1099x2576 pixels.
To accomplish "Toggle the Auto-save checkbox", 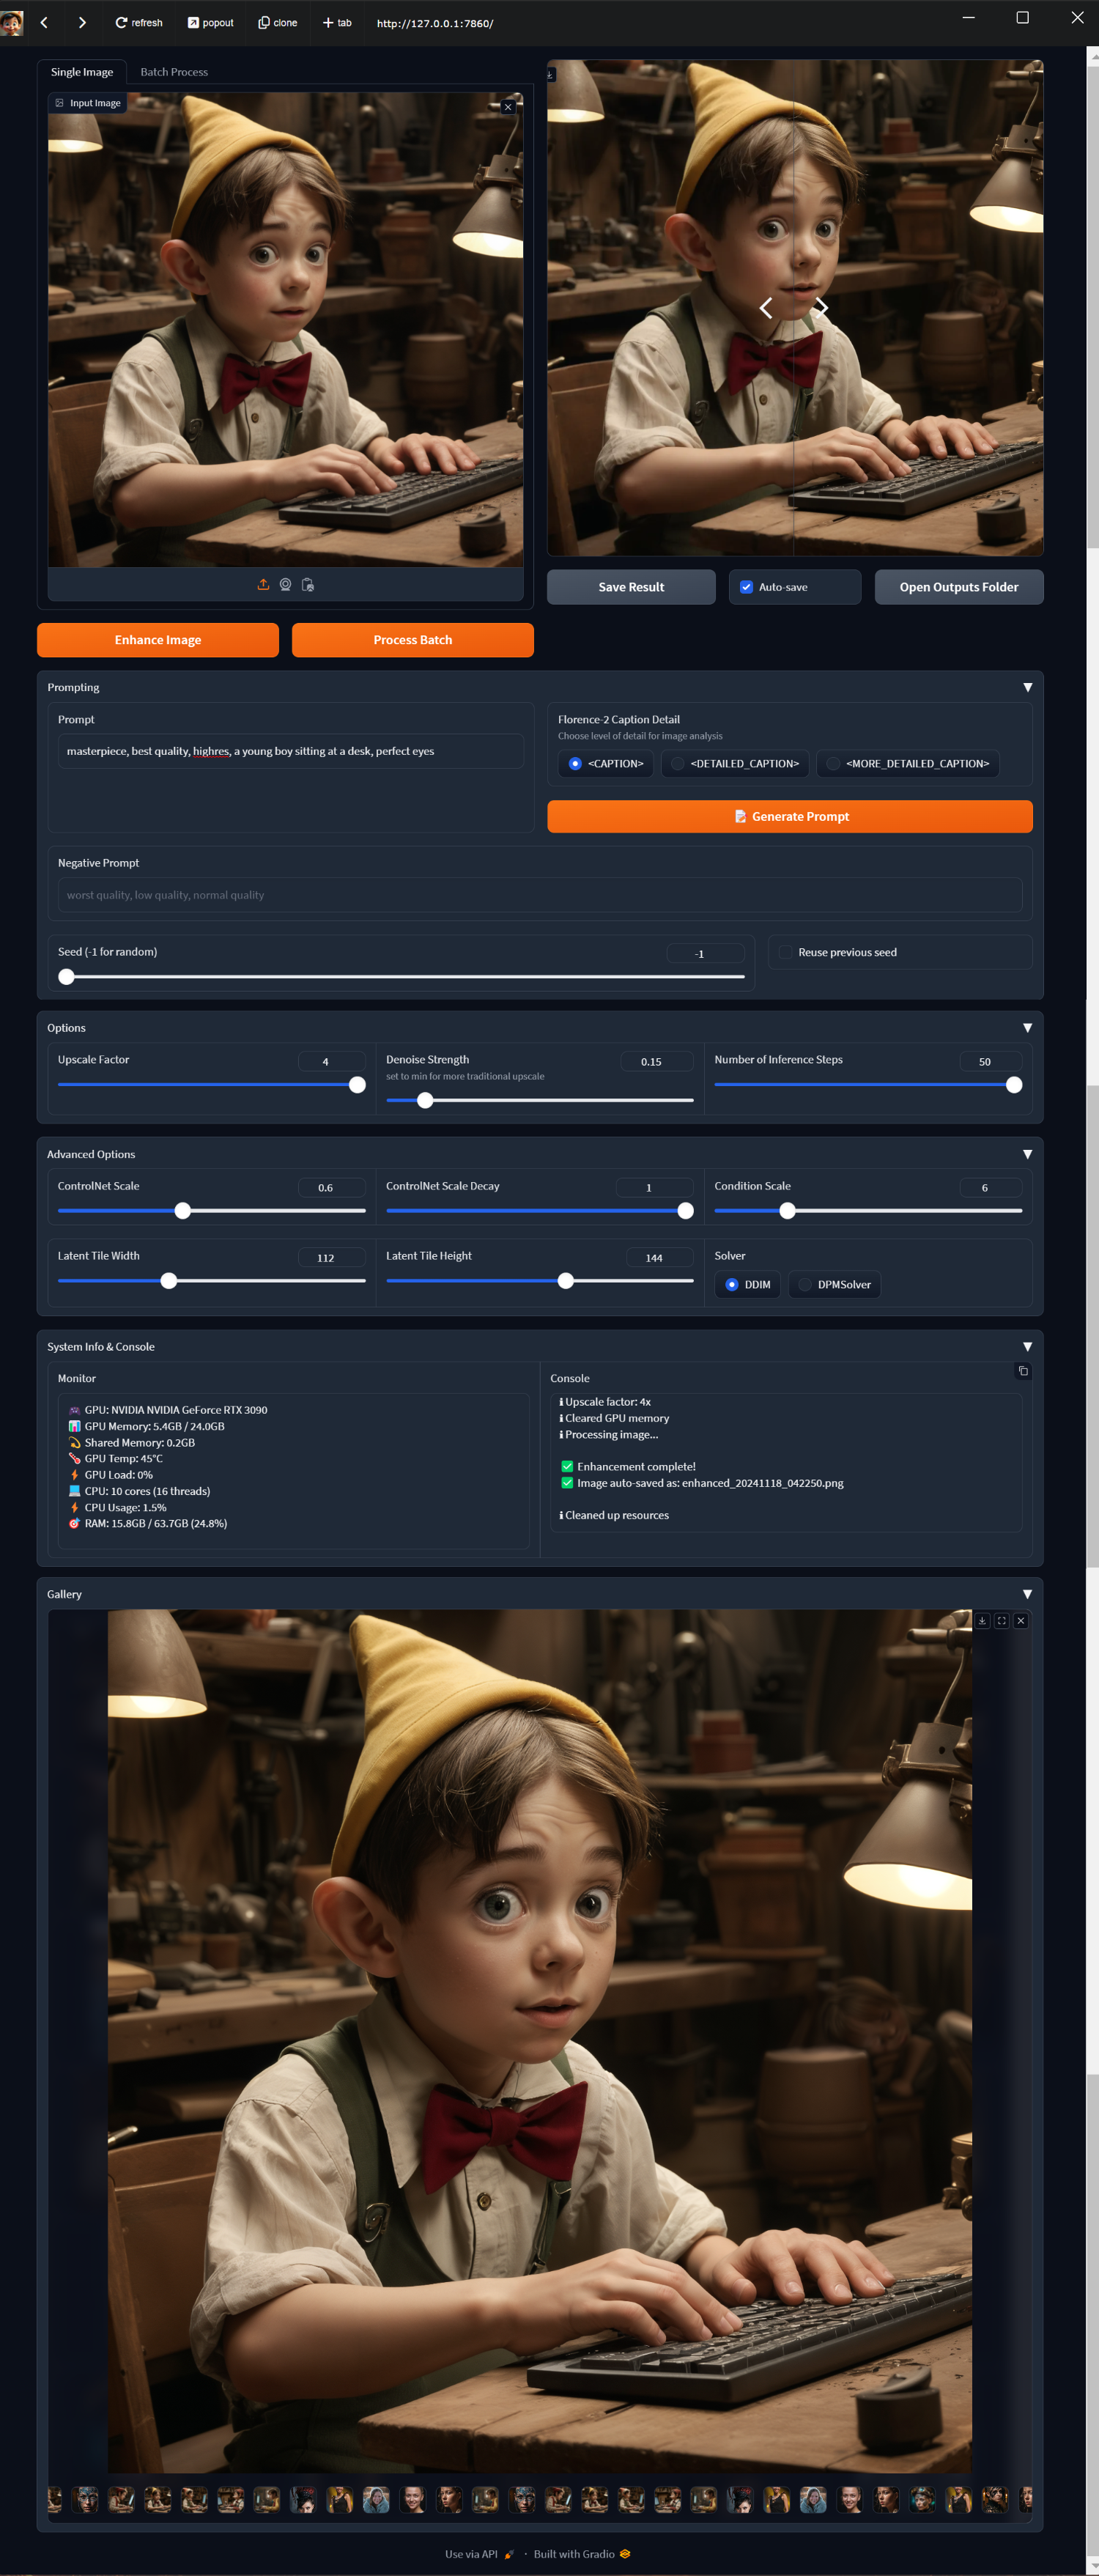I will click(746, 587).
